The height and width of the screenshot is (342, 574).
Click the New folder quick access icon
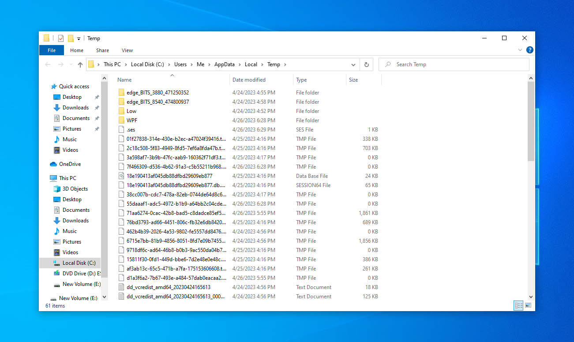pos(71,38)
